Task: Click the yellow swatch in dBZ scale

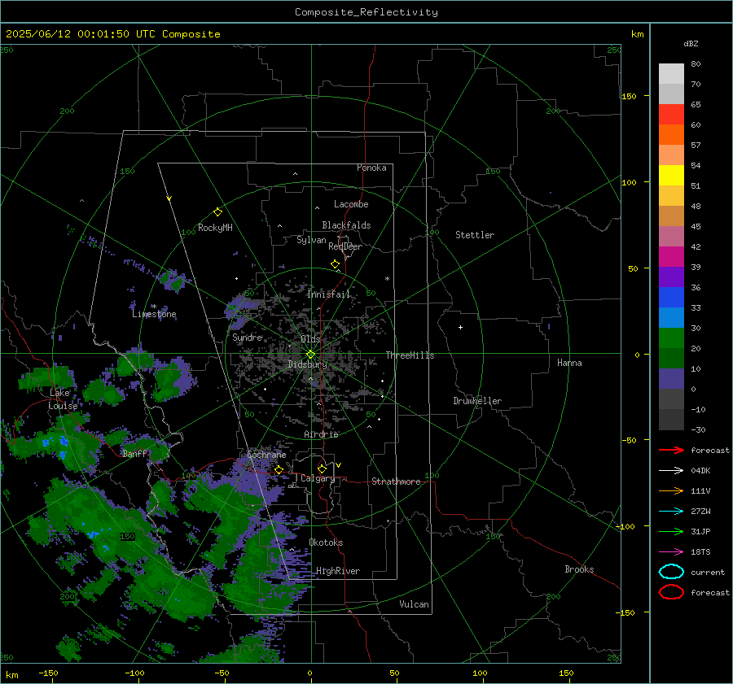Action: 671,176
